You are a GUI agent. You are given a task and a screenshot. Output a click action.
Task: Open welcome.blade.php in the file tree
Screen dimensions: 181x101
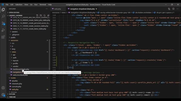20,75
